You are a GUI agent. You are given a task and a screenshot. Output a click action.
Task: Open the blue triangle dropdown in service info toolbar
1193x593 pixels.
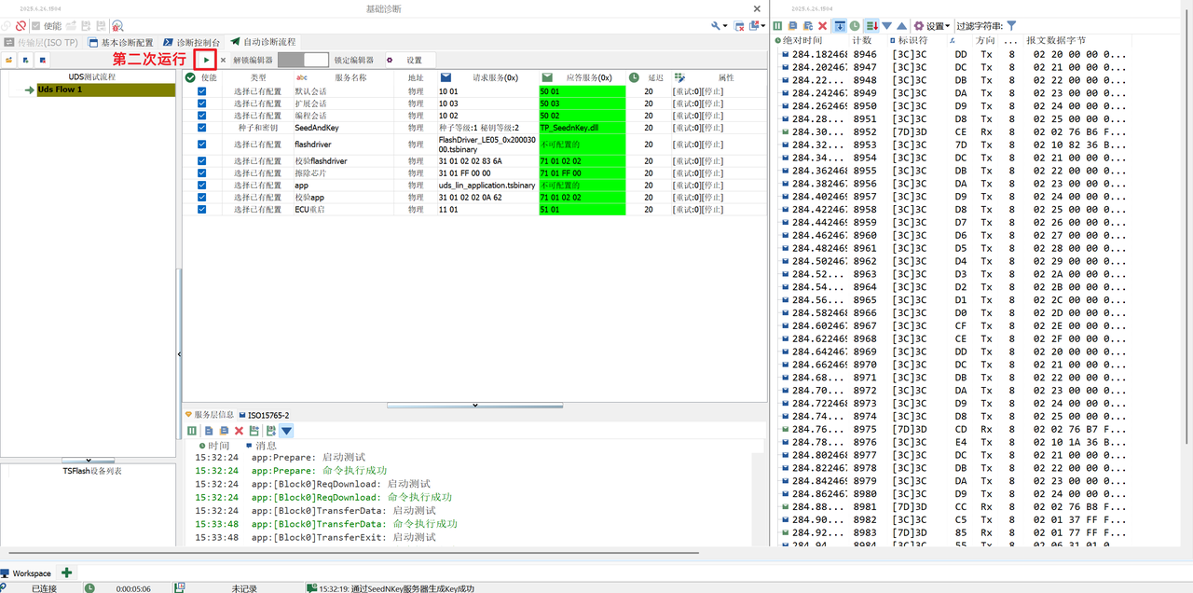tap(286, 430)
